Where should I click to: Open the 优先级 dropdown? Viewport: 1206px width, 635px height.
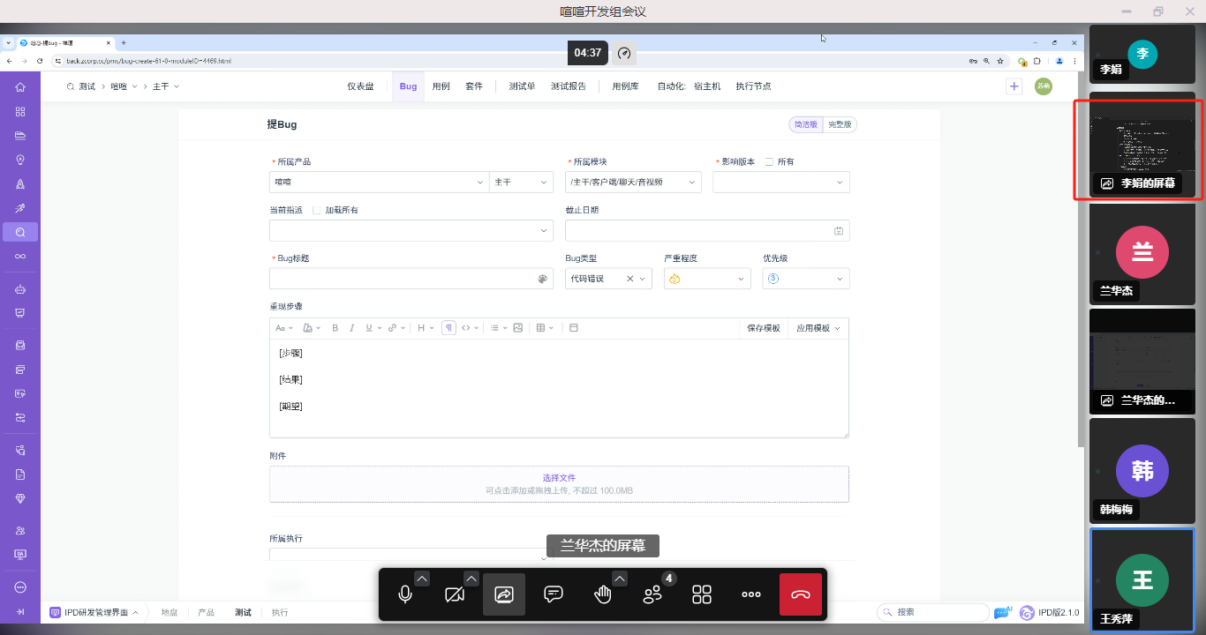[x=805, y=279]
